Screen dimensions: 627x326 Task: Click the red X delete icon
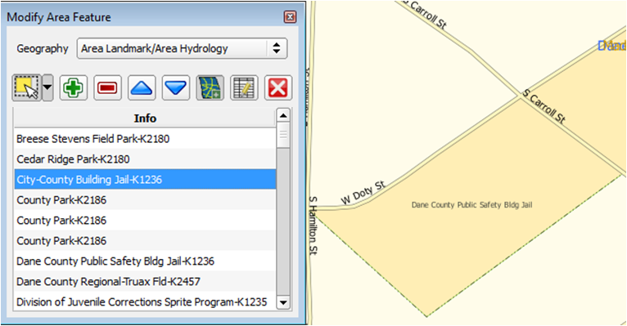point(278,87)
